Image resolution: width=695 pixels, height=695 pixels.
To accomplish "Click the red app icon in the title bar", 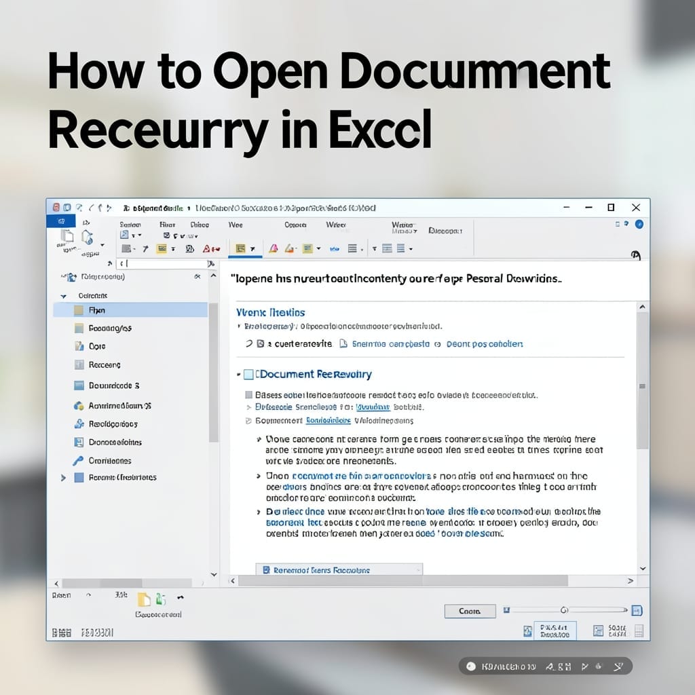I will (x=56, y=208).
